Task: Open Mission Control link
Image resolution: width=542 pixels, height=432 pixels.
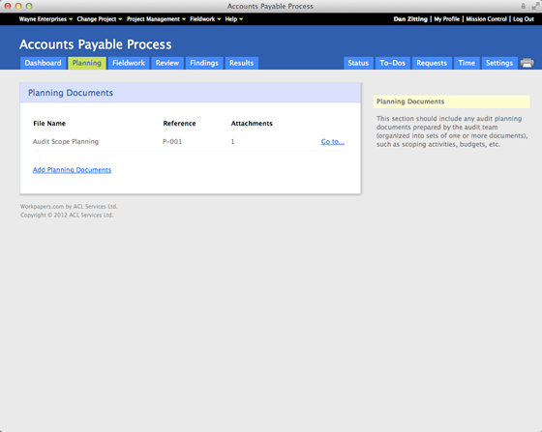Action: 486,19
